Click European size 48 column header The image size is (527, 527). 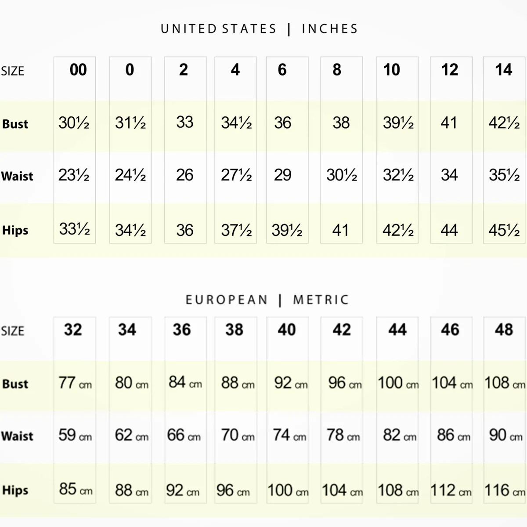[503, 330]
